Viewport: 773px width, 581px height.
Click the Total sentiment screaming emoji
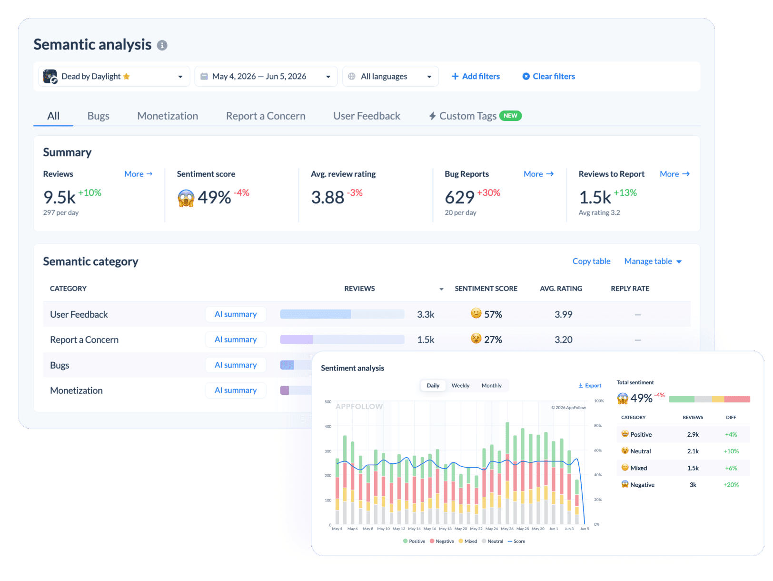pyautogui.click(x=623, y=398)
